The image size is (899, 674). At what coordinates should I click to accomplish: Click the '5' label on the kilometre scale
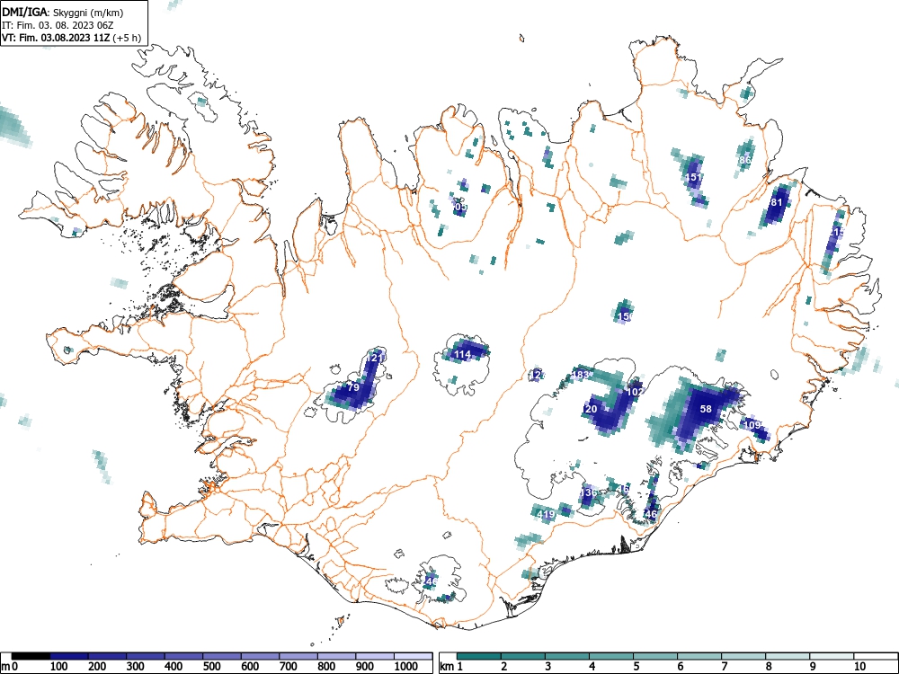click(x=636, y=666)
